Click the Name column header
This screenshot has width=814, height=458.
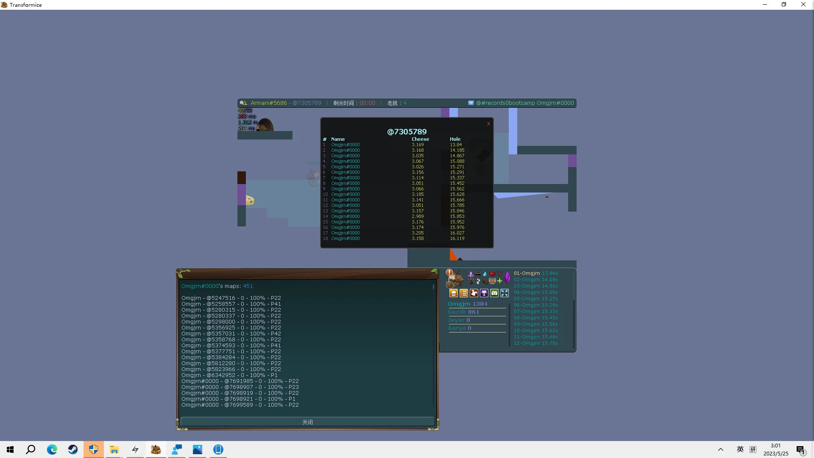tap(338, 139)
